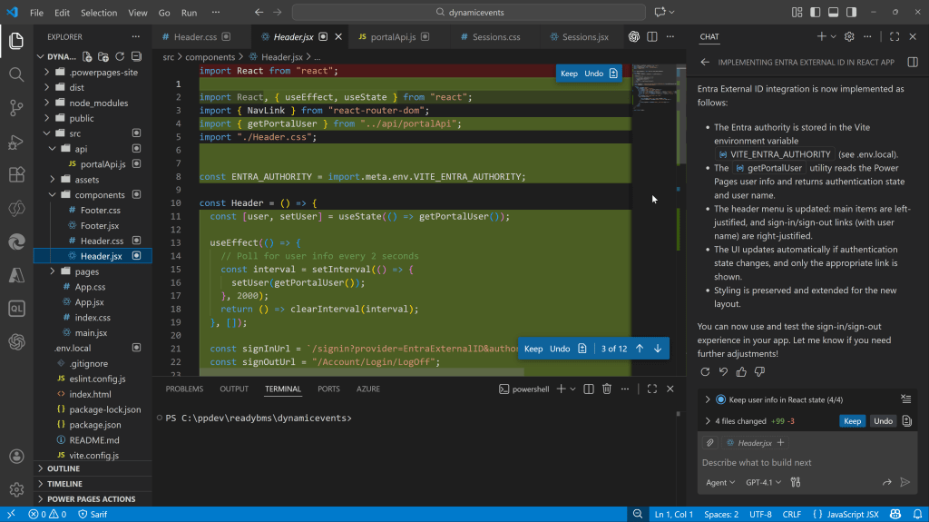Expand the 4 files changed list
929x522 pixels.
708,421
